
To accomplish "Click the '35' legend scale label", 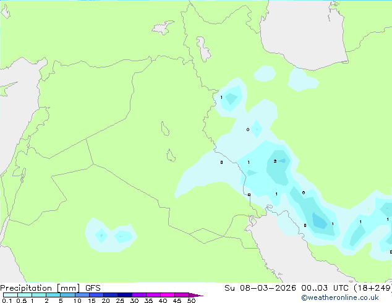I will click(x=148, y=301).
